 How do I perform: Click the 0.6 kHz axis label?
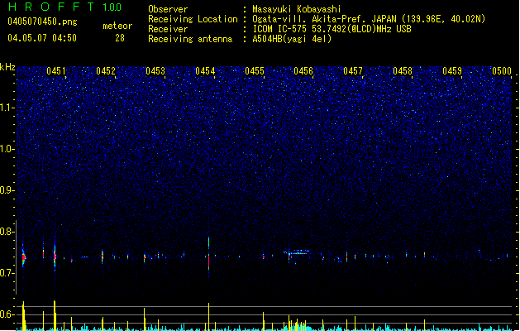(7, 314)
